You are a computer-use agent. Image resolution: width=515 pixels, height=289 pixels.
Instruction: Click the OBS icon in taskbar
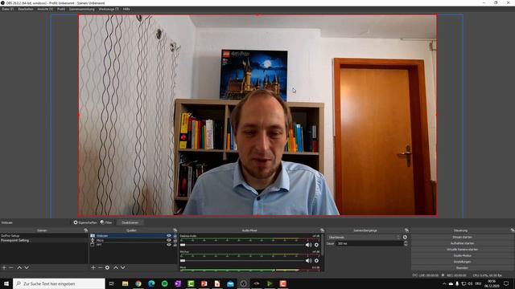click(x=243, y=283)
